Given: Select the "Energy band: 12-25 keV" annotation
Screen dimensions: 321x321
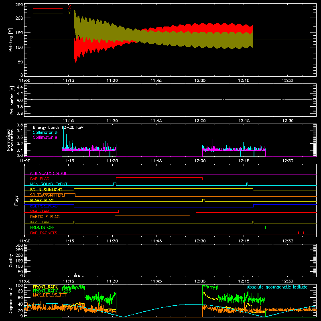Looking at the screenshot, I should pyautogui.click(x=58, y=128).
